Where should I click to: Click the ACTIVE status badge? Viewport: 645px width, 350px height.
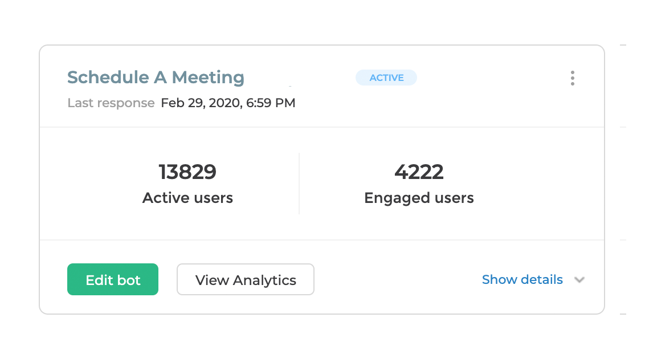pyautogui.click(x=386, y=78)
